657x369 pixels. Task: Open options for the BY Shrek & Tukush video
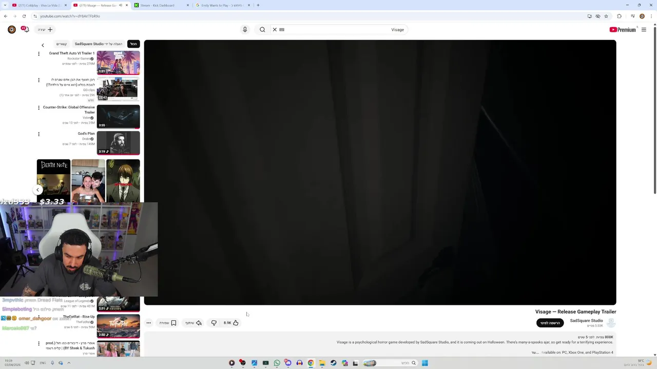click(x=38, y=343)
